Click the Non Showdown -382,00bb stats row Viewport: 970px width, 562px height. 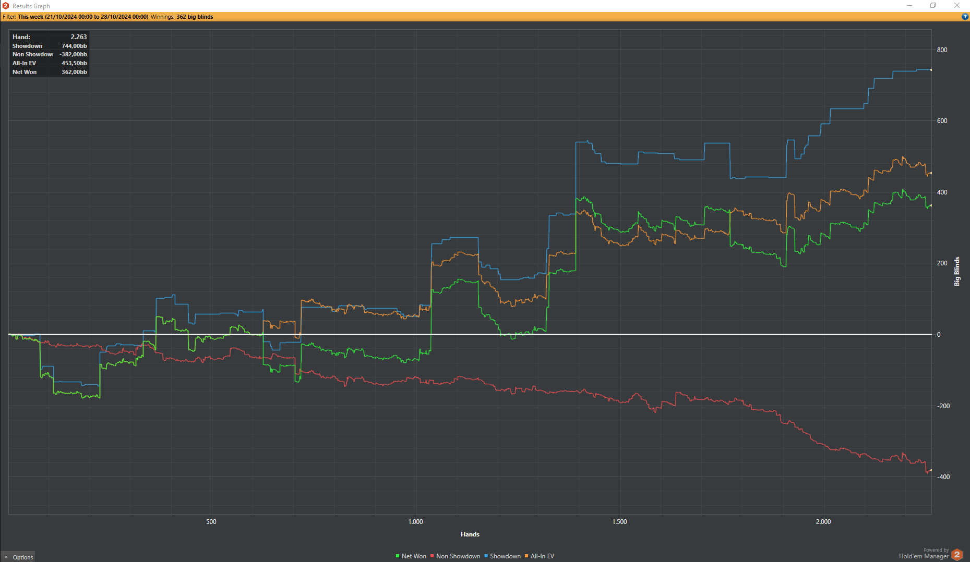pyautogui.click(x=50, y=54)
